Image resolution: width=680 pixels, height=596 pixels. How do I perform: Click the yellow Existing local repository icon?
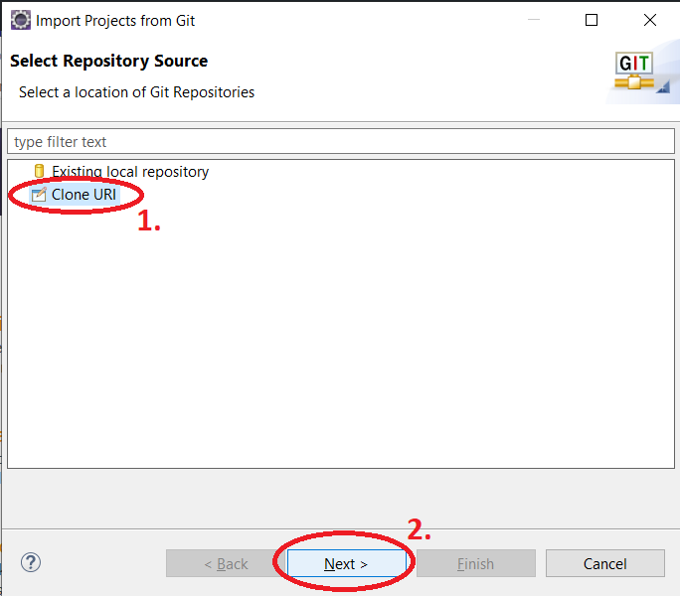39,172
